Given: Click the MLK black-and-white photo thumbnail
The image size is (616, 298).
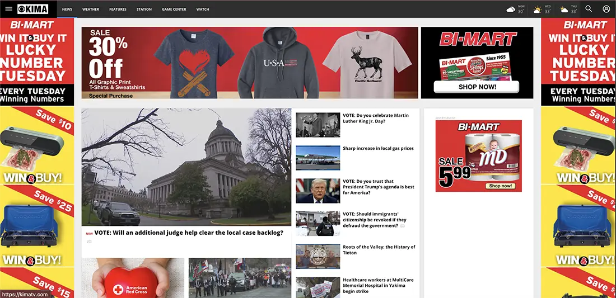Looking at the screenshot, I should pos(318,125).
